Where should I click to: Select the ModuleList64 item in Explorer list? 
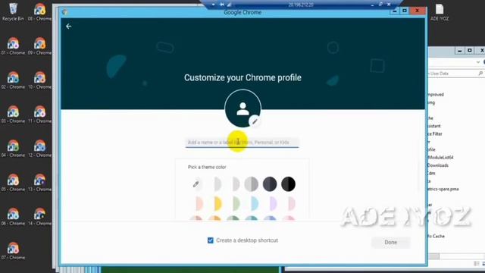tap(440, 158)
